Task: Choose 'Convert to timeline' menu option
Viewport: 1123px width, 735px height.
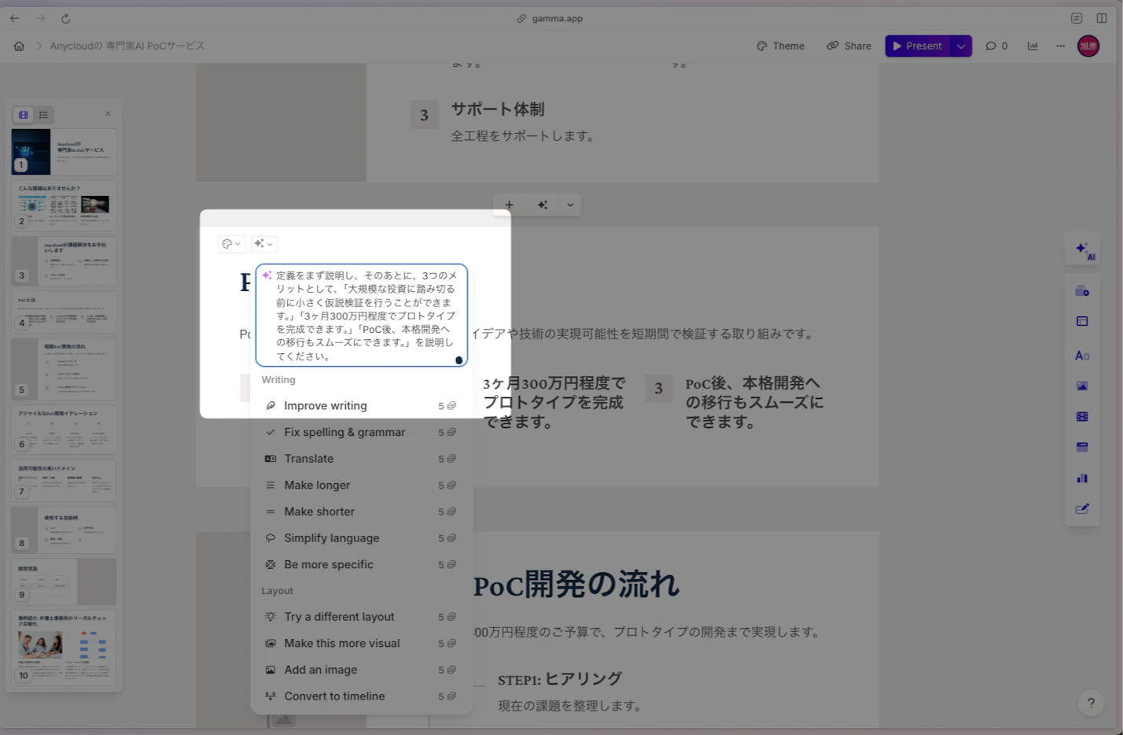Action: [334, 696]
